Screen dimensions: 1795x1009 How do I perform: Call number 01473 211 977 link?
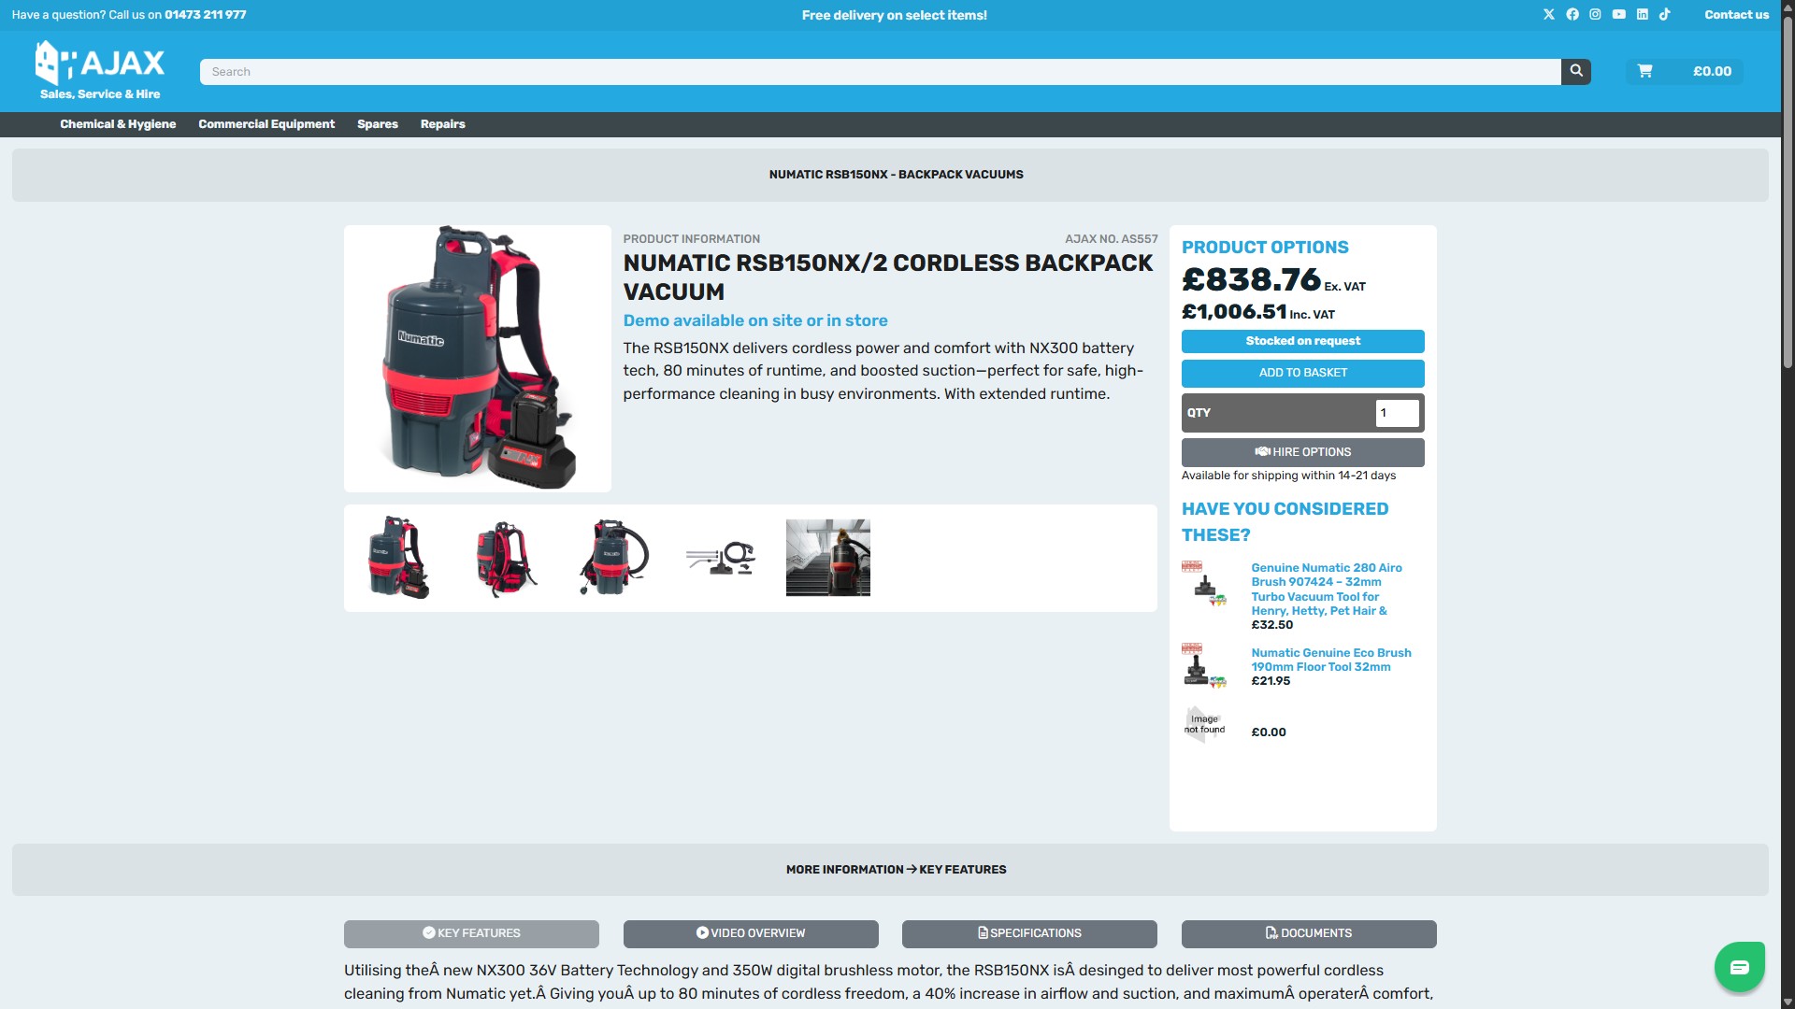point(206,15)
